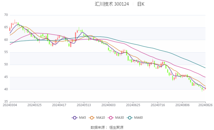The image size is (214, 130).
Task: Click the 70 price label on y-axis
Action: pos(6,15)
